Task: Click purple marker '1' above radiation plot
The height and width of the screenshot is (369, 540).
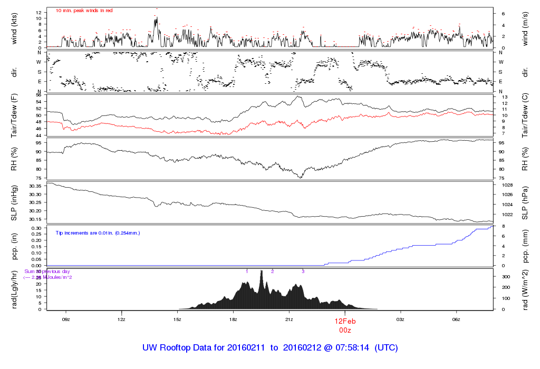Action: coord(247,271)
